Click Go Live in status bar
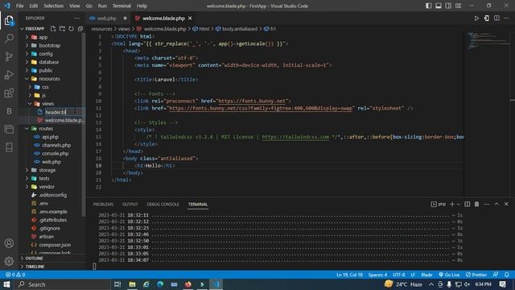This screenshot has width=515, height=290. (450, 275)
